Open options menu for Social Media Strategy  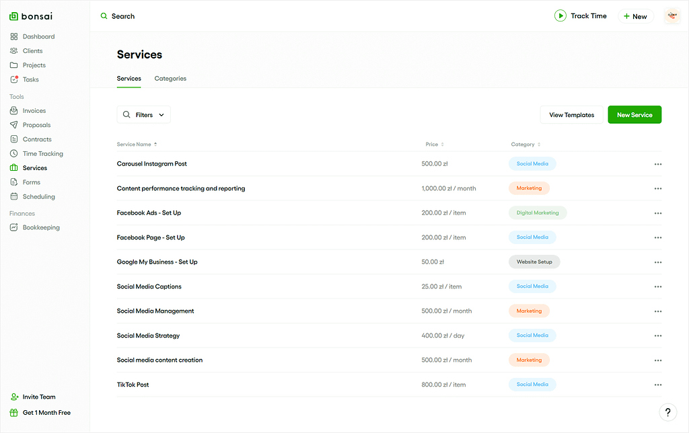(x=658, y=336)
